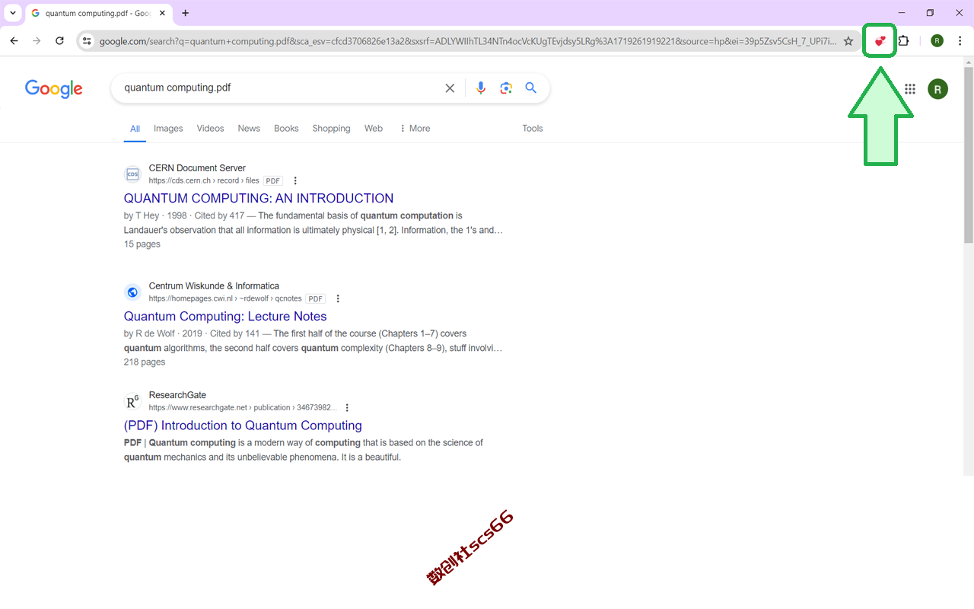This screenshot has height=609, width=974.
Task: Open Google apps grid
Action: tap(909, 89)
